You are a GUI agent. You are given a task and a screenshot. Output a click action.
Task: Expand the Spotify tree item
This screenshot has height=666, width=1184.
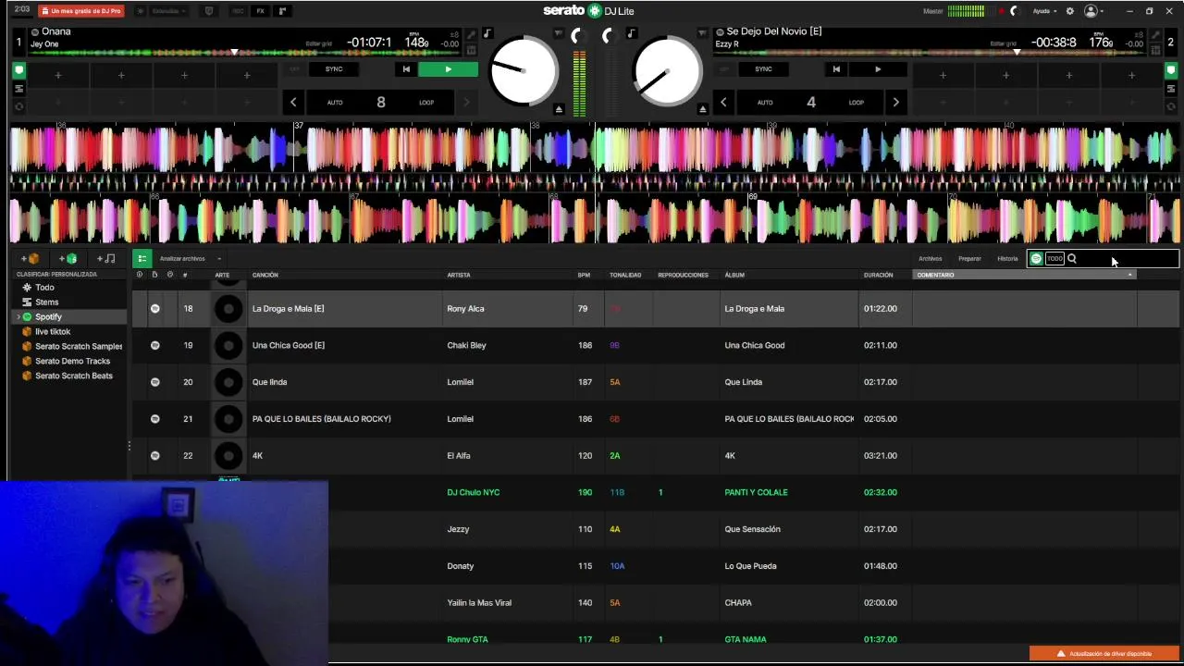[18, 317]
